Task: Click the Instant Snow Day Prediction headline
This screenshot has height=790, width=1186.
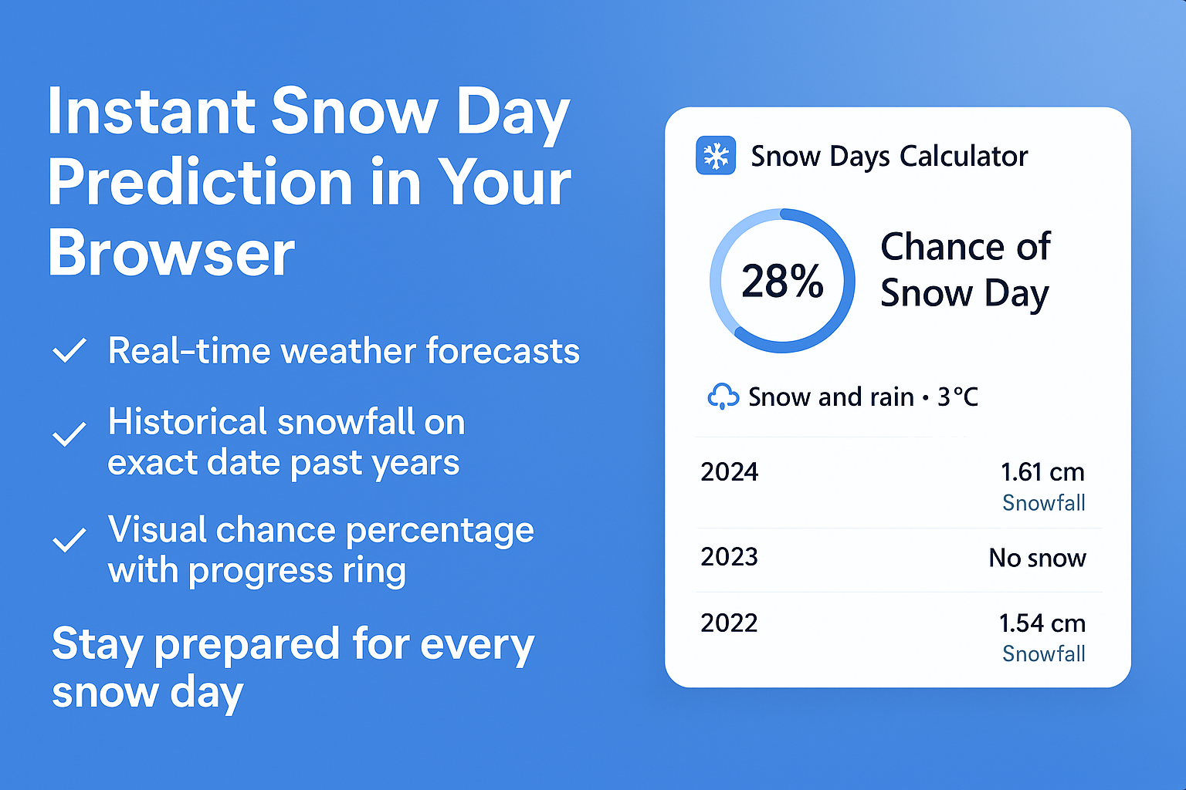Action: coord(309,182)
